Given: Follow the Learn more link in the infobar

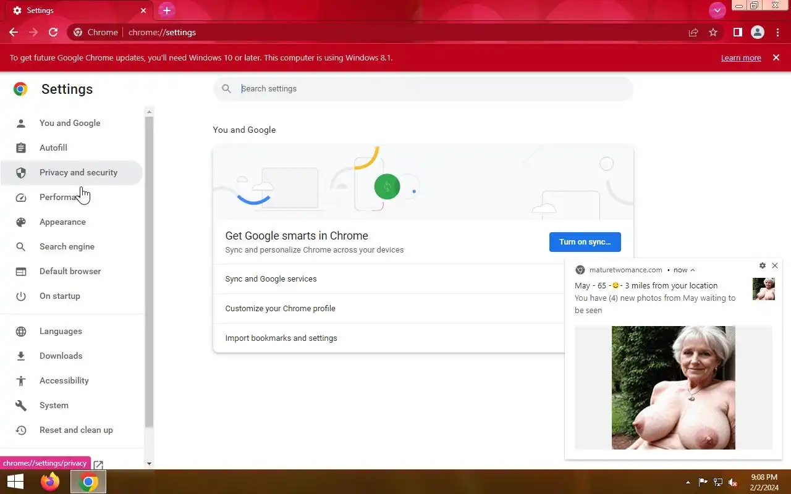Looking at the screenshot, I should (x=741, y=57).
